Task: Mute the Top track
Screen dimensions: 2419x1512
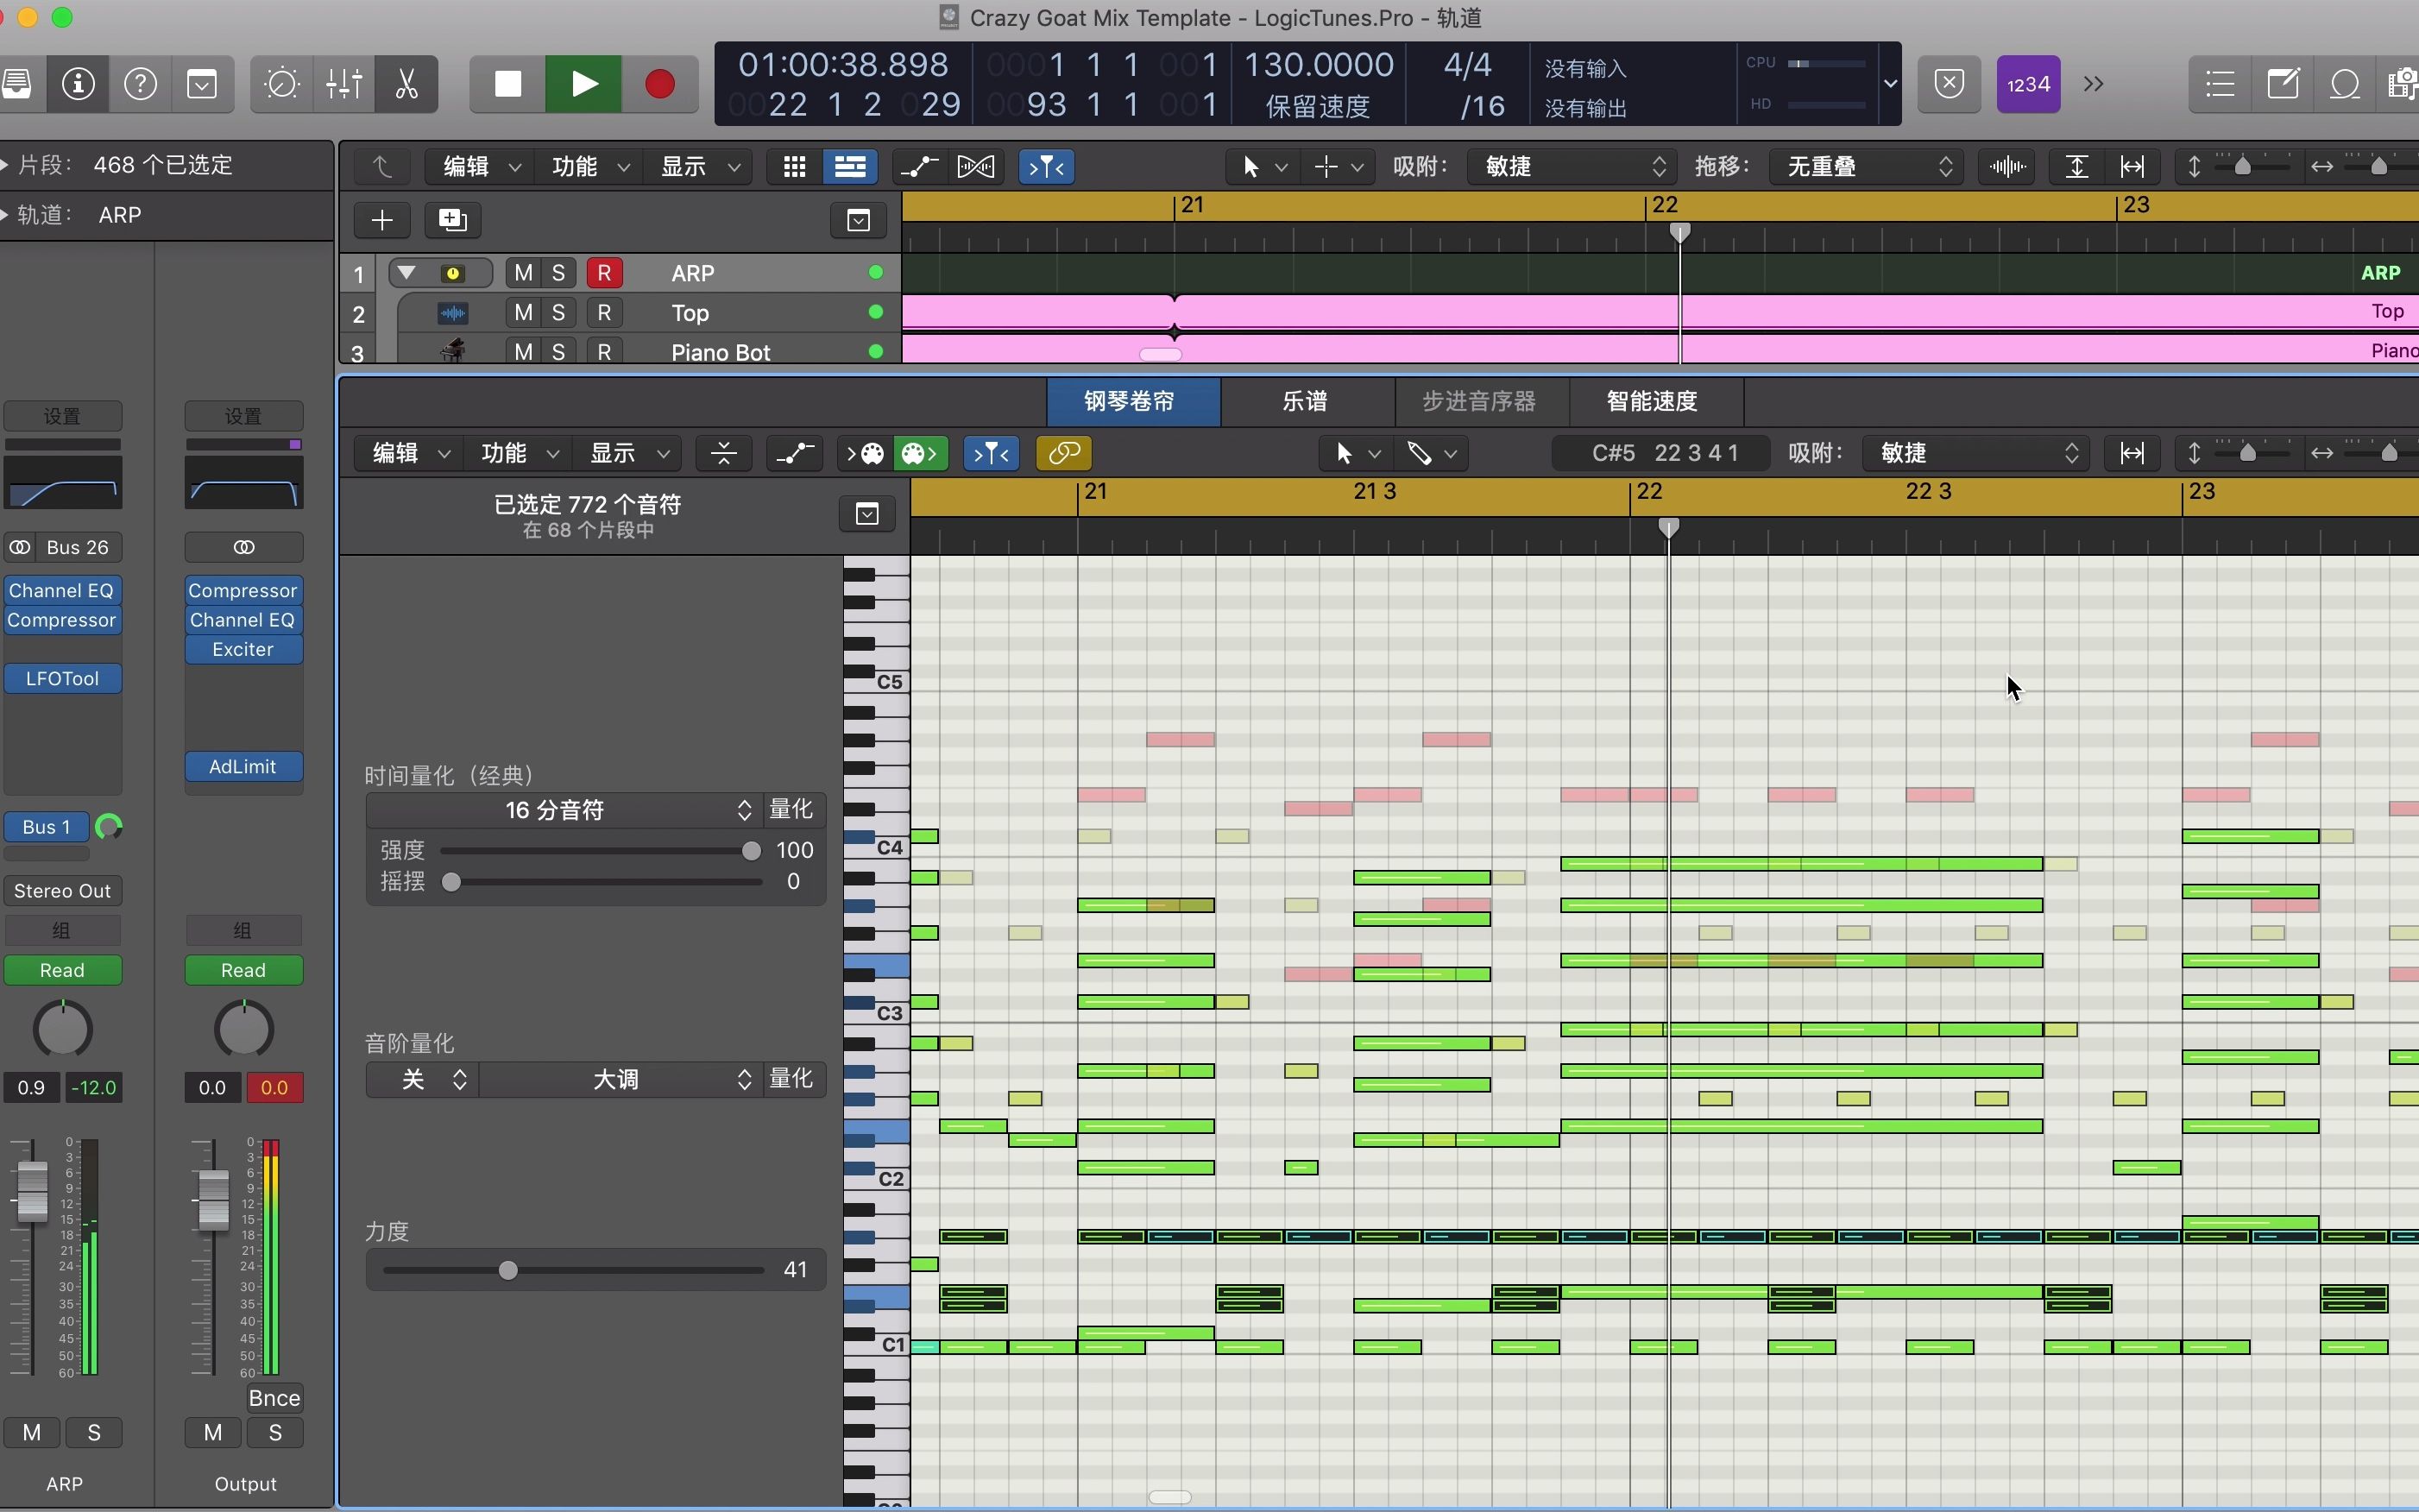Action: click(521, 312)
